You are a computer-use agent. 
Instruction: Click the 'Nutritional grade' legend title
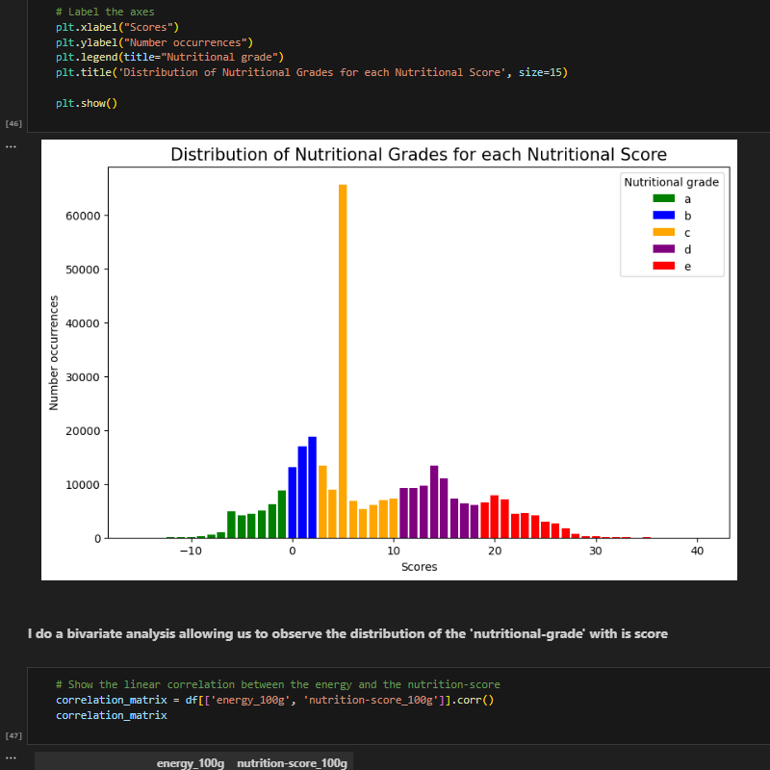pos(671,181)
